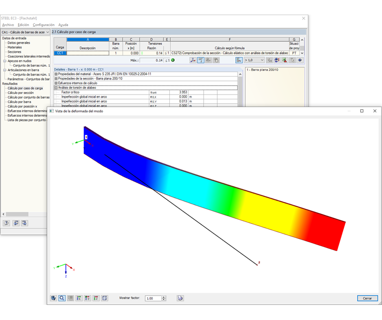Select the CC1 load case cell
Screen dimensions: 382x320
pyautogui.click(x=60, y=53)
